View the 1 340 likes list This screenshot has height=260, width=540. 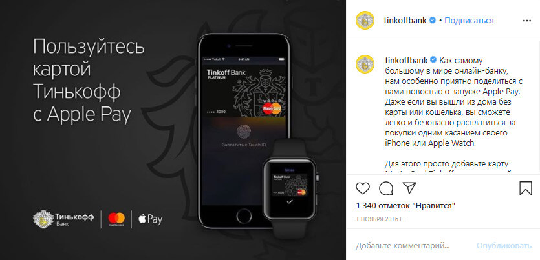pyautogui.click(x=405, y=206)
